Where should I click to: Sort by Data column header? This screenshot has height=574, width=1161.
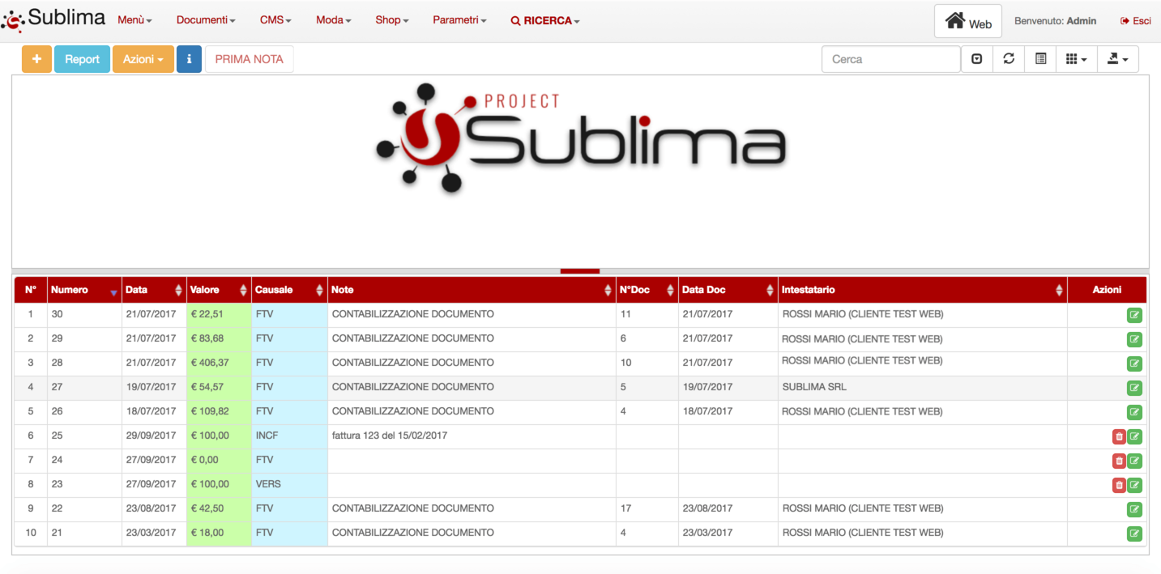click(154, 290)
